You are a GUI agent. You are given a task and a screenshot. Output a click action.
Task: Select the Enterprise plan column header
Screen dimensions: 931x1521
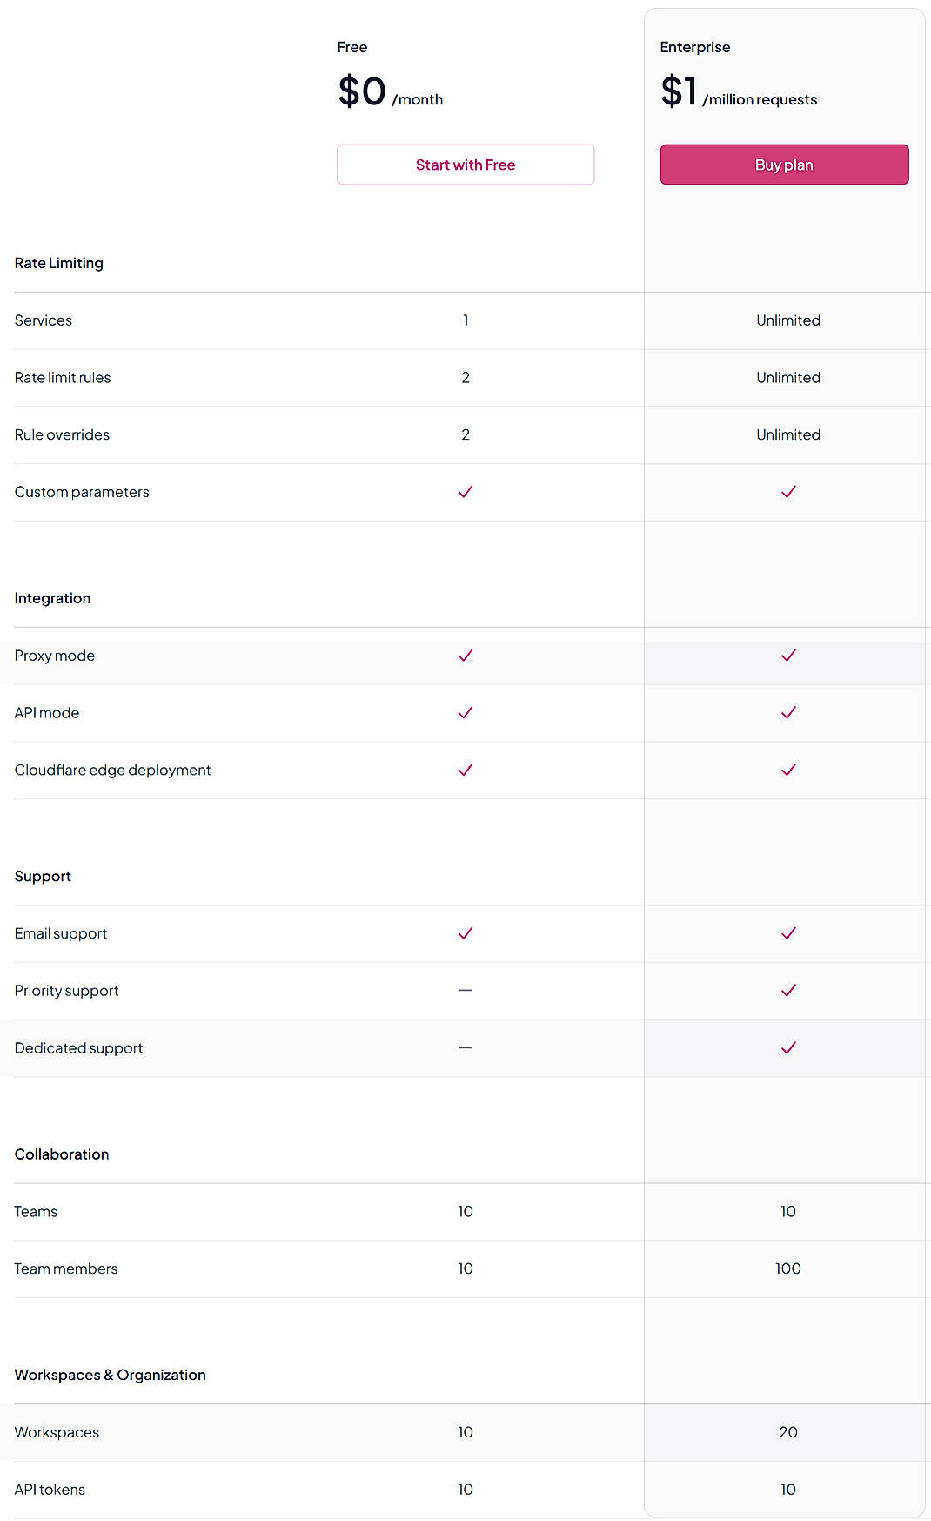tap(695, 46)
